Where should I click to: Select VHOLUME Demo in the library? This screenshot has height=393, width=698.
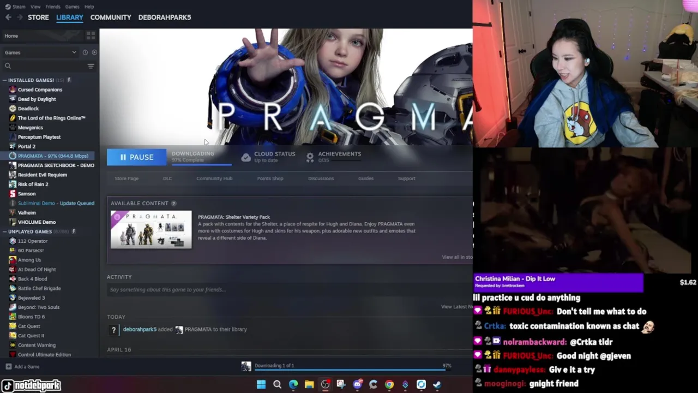pyautogui.click(x=37, y=222)
